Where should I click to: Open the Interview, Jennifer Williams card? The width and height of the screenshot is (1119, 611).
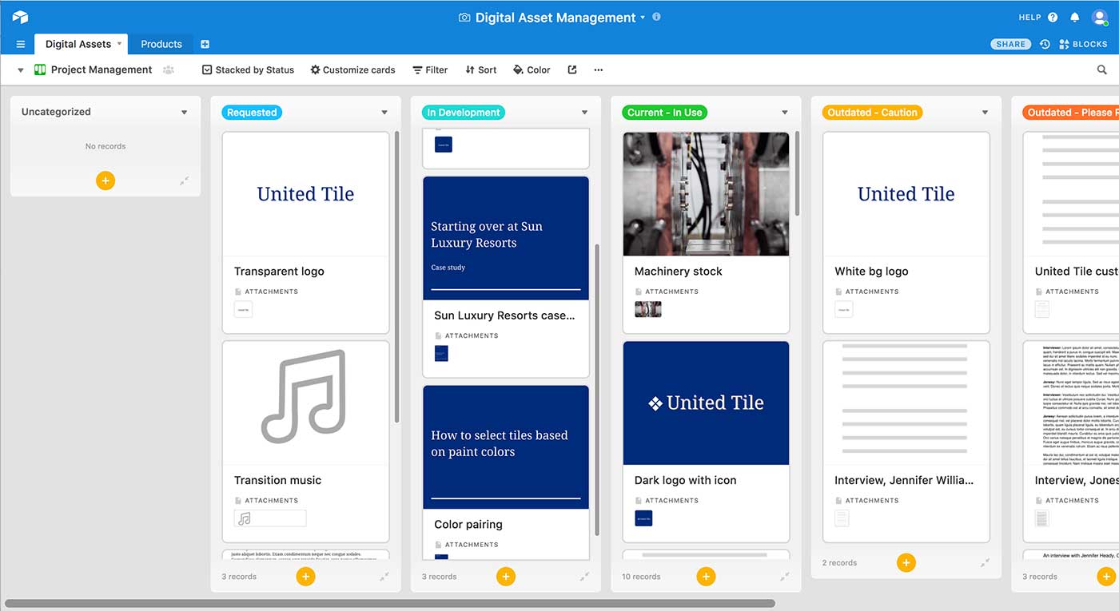(906, 442)
